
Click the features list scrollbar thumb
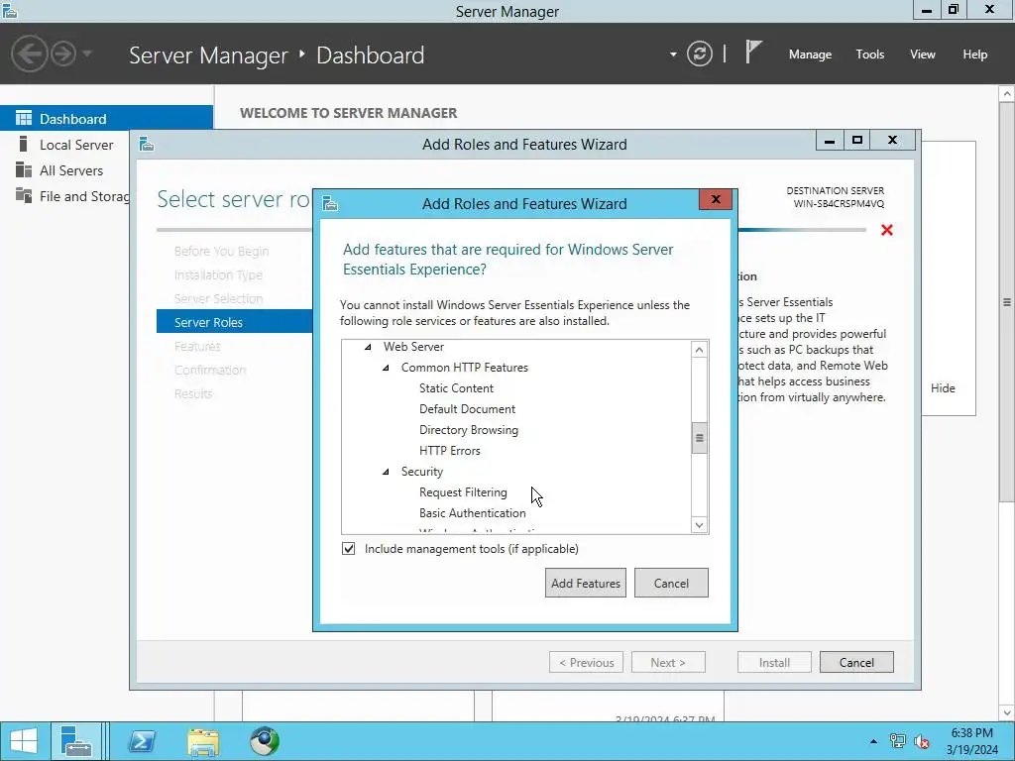pyautogui.click(x=699, y=438)
